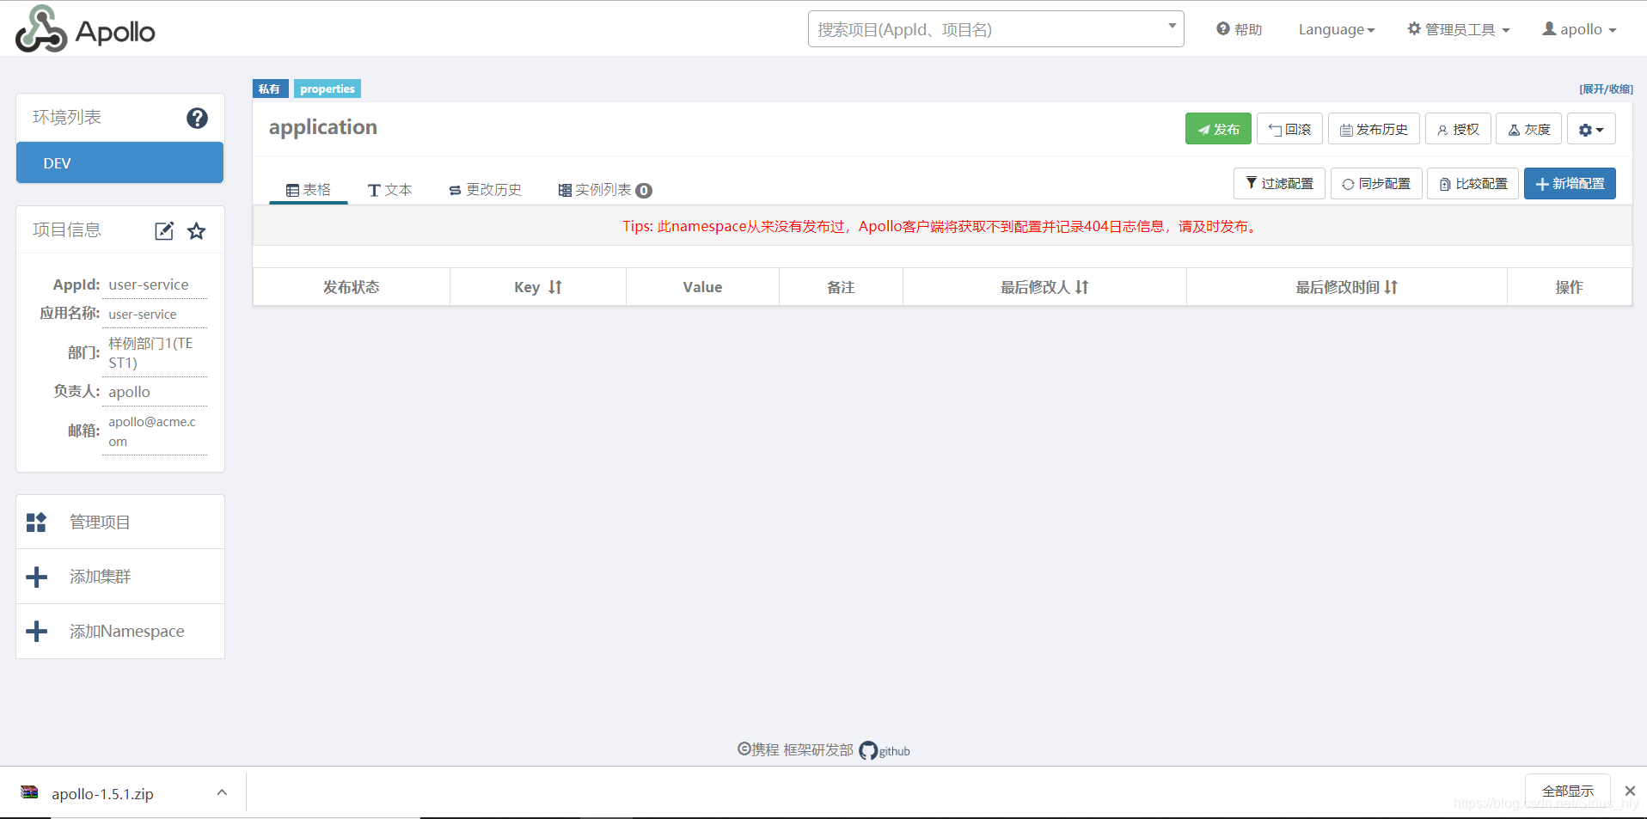This screenshot has width=1647, height=819.
Task: Expand the project search combo box arrow
Action: click(x=1172, y=26)
